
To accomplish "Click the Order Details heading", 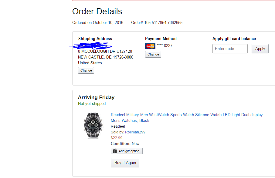I will tap(97, 12).
